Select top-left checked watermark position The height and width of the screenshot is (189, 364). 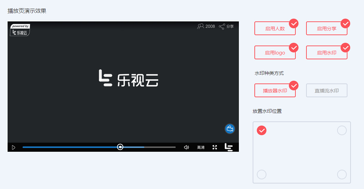coord(262,130)
